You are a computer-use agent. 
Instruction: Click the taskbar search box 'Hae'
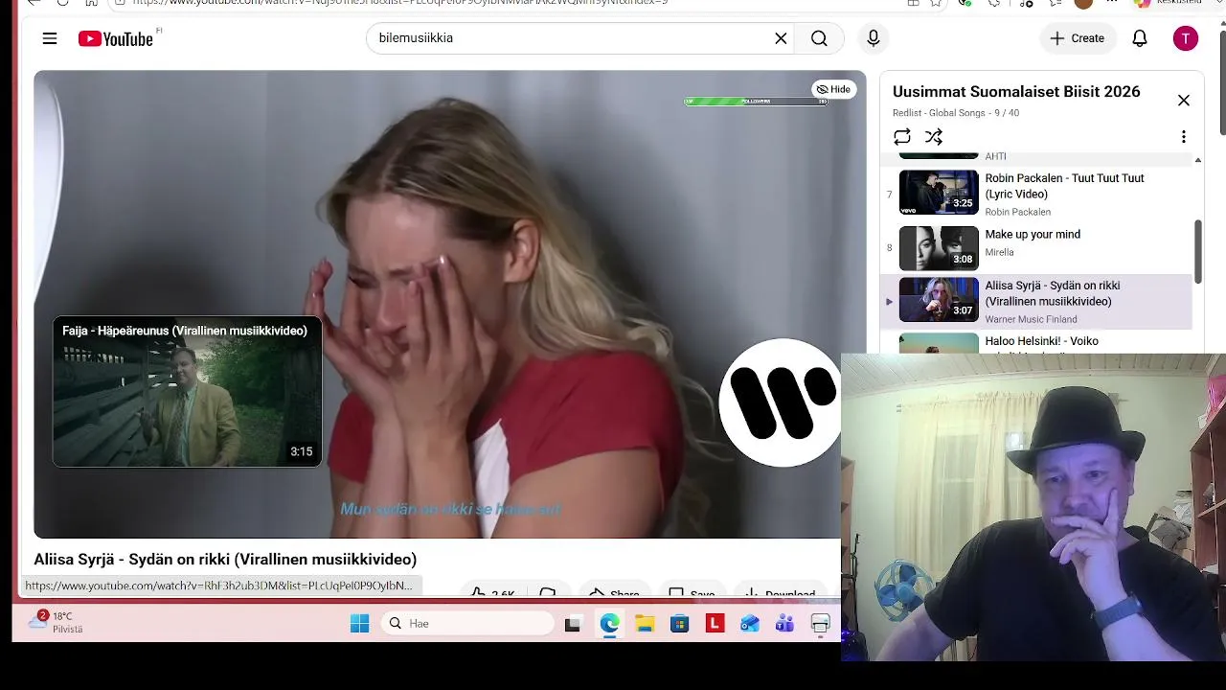coord(467,624)
